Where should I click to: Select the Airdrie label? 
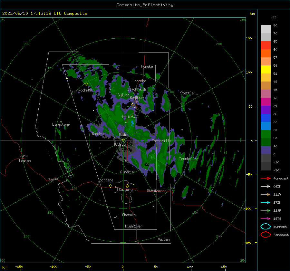point(127,172)
